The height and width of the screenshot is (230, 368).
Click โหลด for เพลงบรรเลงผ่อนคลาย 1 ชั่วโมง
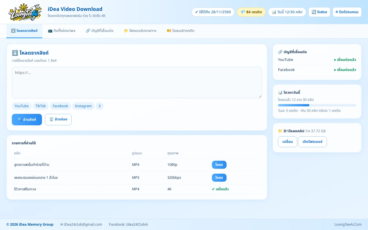[219, 178]
